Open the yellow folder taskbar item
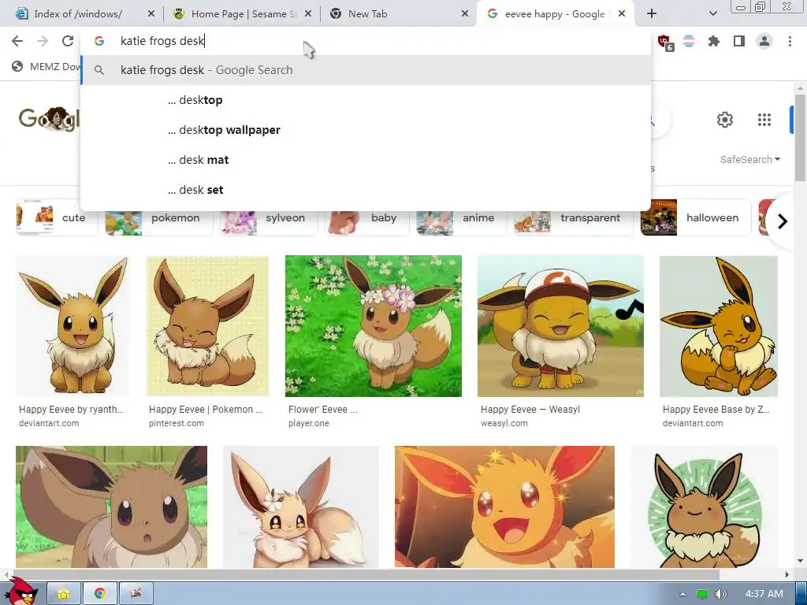Viewport: 807px width, 605px height. pyautogui.click(x=64, y=593)
